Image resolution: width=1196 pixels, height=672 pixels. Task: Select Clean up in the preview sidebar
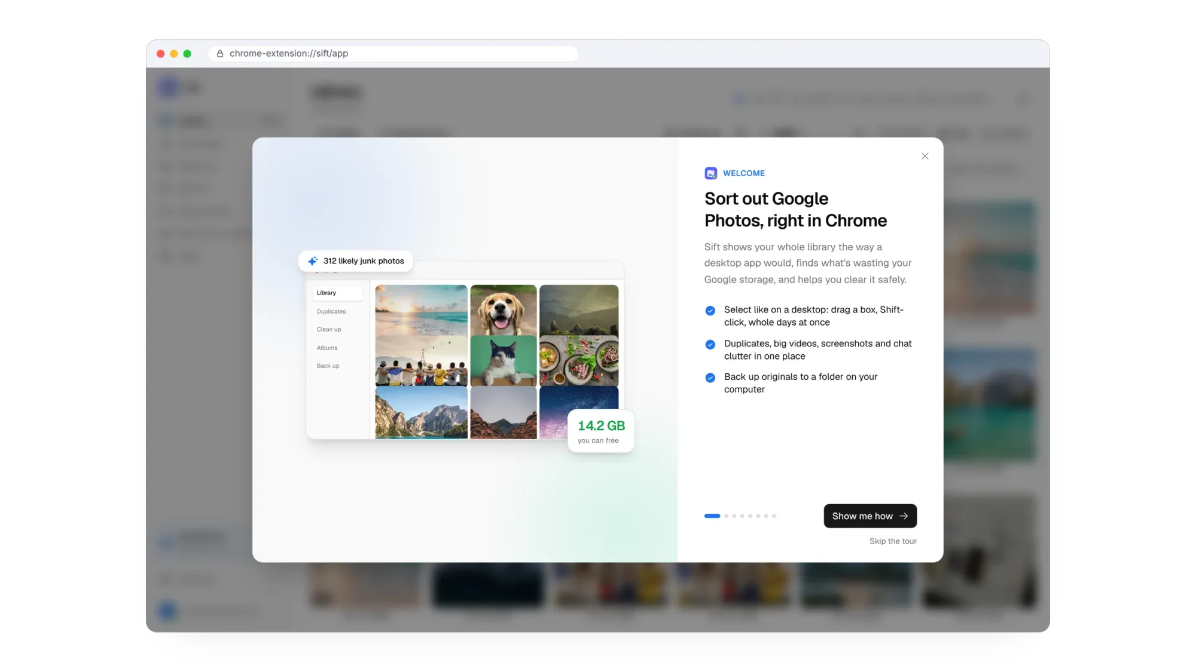[329, 329]
